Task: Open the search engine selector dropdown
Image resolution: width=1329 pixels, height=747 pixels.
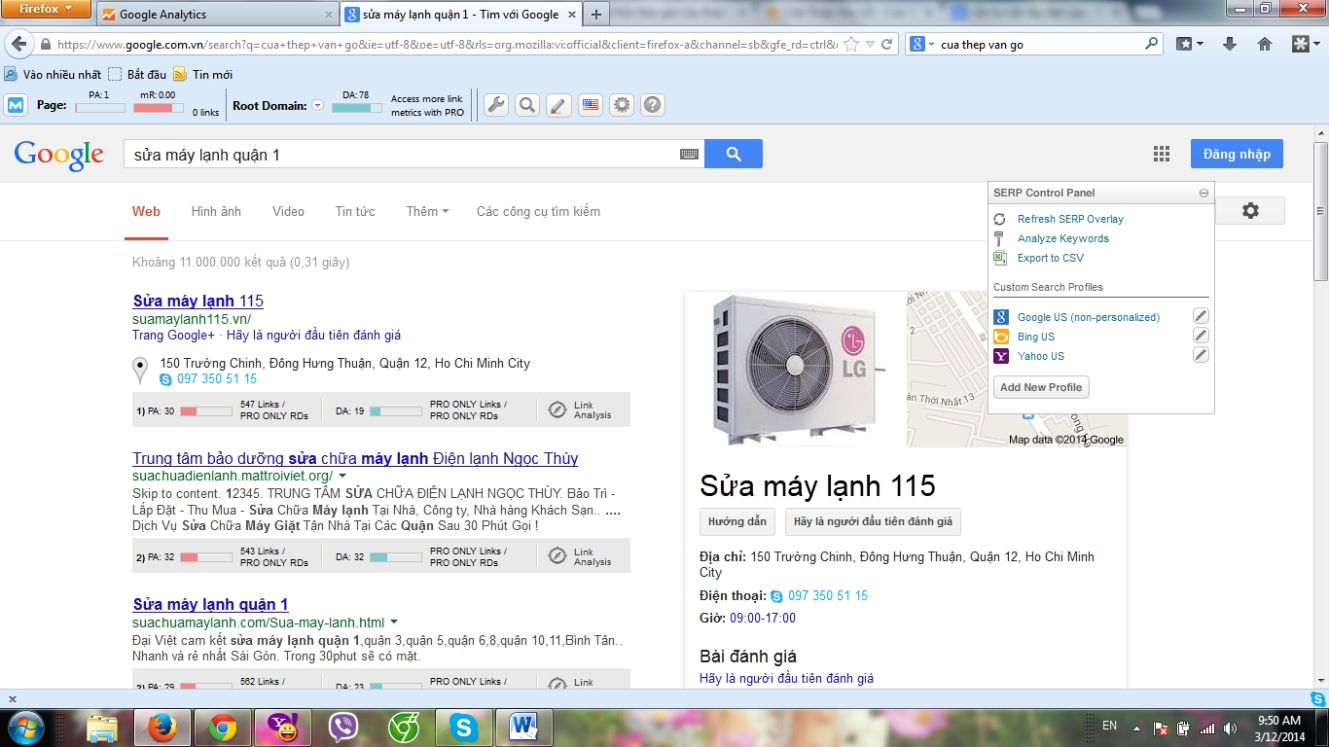Action: click(x=922, y=44)
